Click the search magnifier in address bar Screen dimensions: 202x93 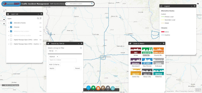92,4
